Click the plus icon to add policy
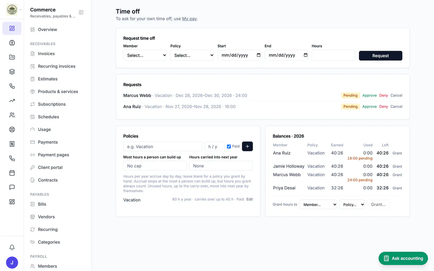The width and height of the screenshot is (434, 271). [x=247, y=146]
